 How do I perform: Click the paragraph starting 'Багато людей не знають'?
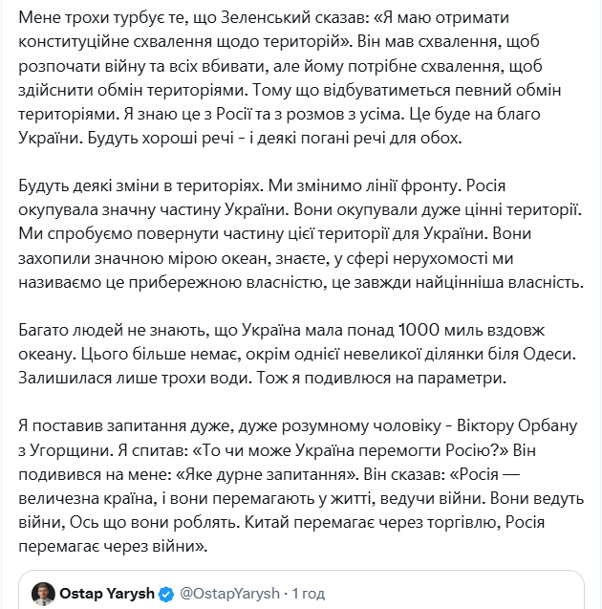click(297, 354)
